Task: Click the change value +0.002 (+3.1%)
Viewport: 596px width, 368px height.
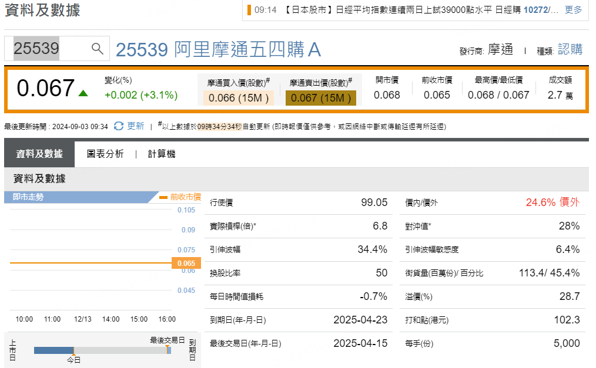Action: [x=141, y=95]
